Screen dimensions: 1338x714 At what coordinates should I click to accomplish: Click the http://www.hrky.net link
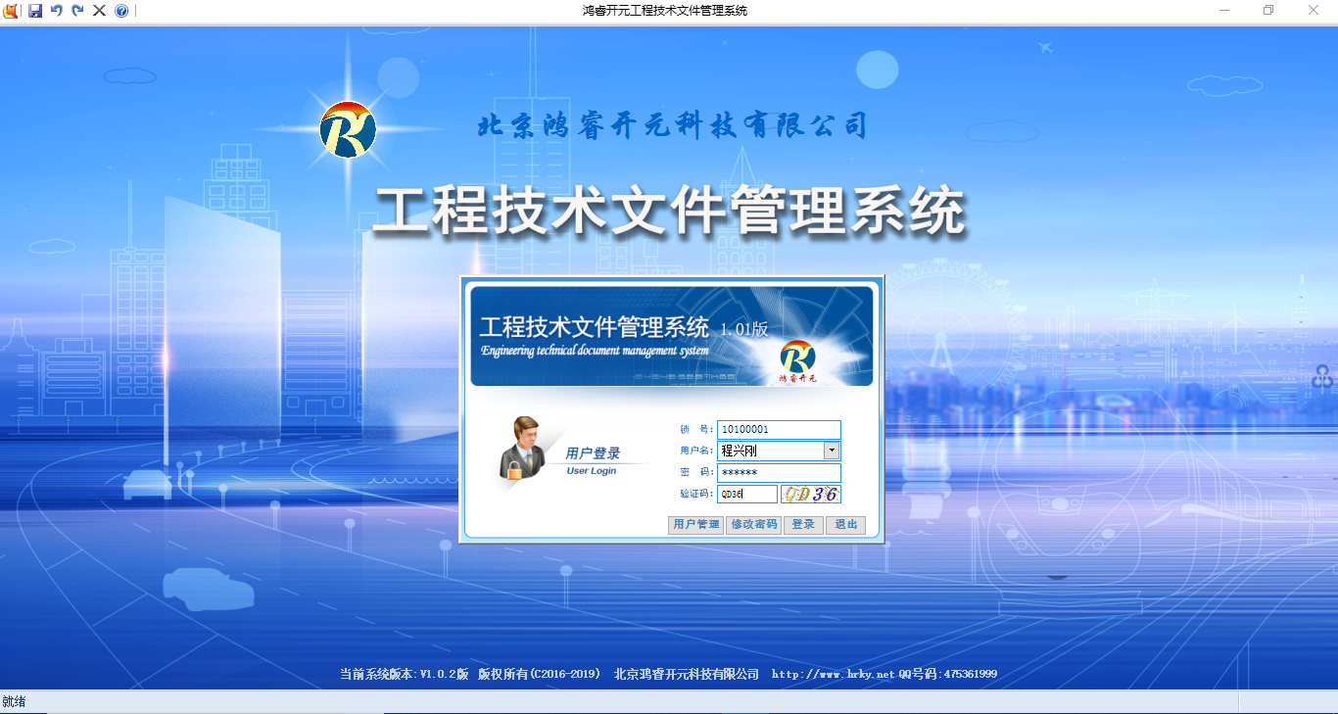[x=834, y=674]
